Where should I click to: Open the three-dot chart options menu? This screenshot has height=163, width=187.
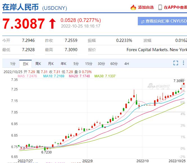point(183,63)
